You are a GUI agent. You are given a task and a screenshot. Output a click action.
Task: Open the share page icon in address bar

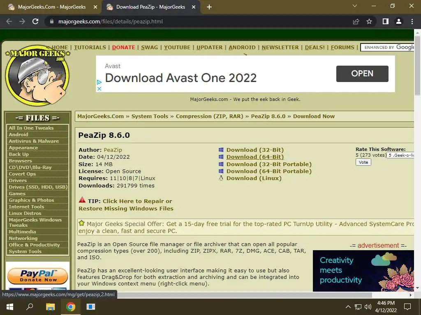(356, 21)
